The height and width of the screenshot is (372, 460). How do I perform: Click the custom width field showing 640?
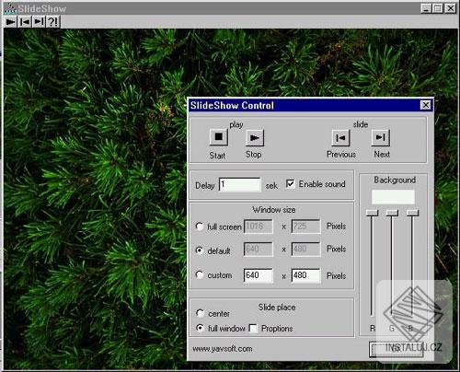point(259,275)
